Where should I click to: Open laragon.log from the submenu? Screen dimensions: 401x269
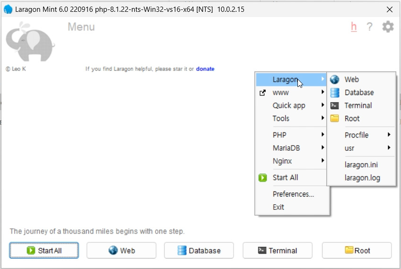[361, 178]
